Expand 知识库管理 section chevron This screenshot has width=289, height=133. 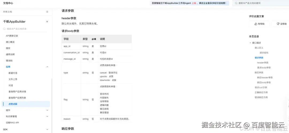click(47, 116)
